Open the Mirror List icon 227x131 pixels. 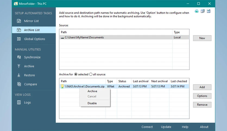pos(19,21)
